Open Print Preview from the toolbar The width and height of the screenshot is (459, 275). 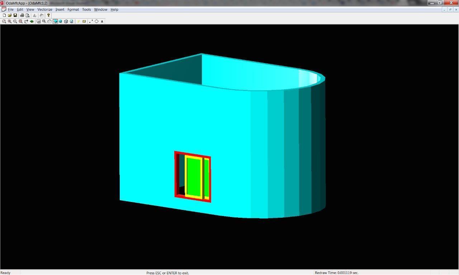click(28, 15)
